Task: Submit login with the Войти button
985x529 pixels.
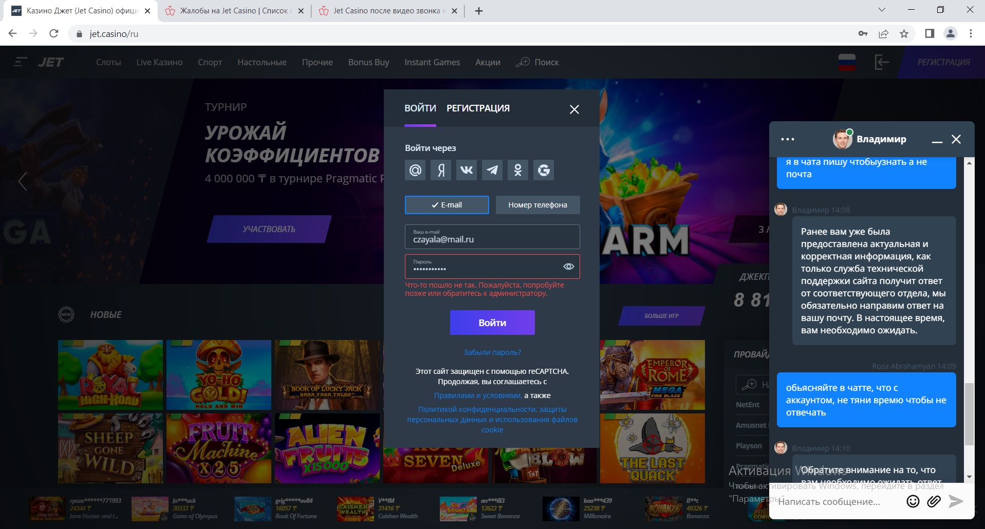Action: [x=492, y=323]
